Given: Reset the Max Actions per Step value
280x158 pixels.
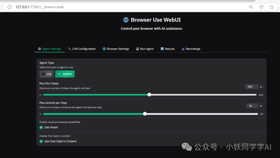Looking at the screenshot, I should [x=261, y=106].
